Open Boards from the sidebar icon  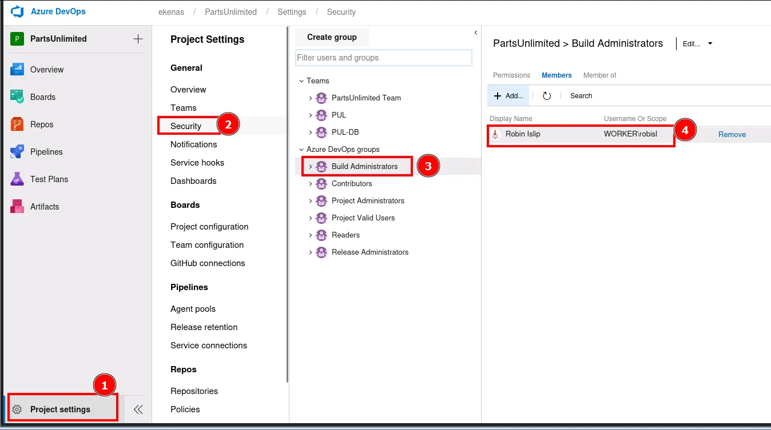17,97
